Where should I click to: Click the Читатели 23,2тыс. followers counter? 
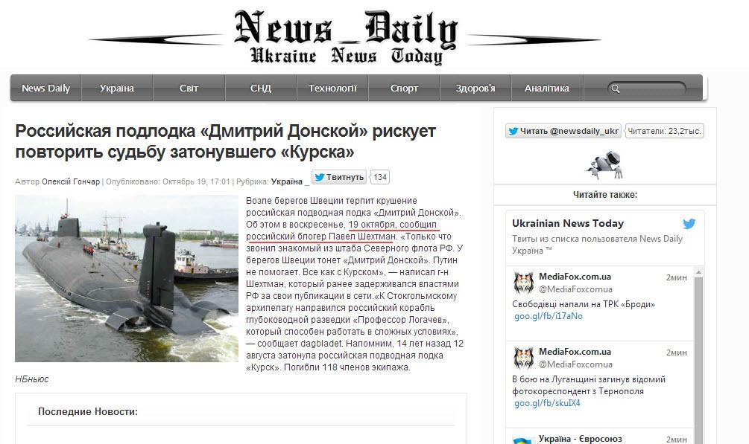tap(664, 131)
